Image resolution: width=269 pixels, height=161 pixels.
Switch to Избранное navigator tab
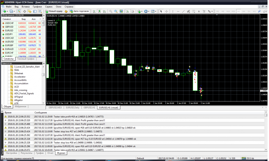20,106
